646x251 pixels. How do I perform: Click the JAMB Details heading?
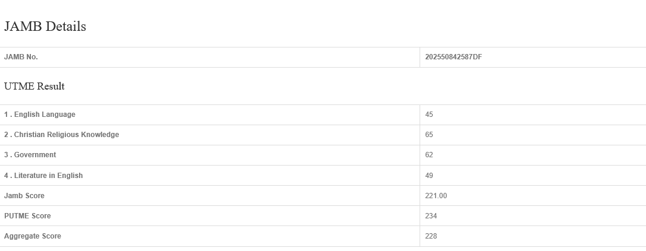pyautogui.click(x=45, y=27)
